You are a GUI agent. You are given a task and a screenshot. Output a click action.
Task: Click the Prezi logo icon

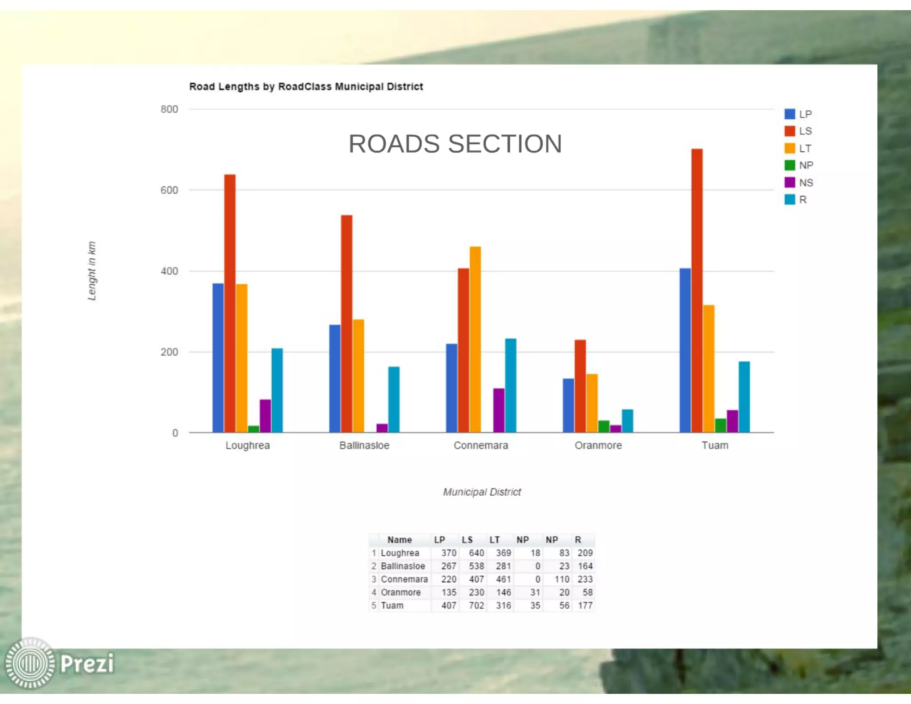[x=30, y=664]
